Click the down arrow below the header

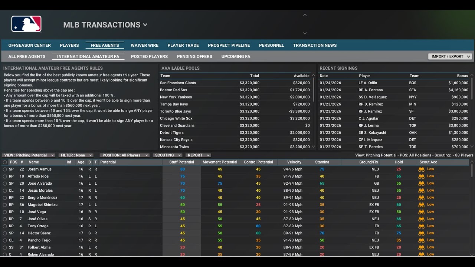click(x=305, y=33)
